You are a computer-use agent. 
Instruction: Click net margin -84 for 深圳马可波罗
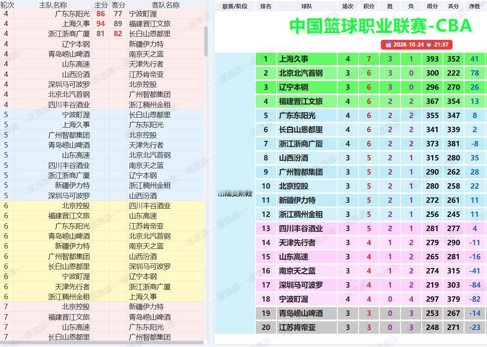(475, 285)
